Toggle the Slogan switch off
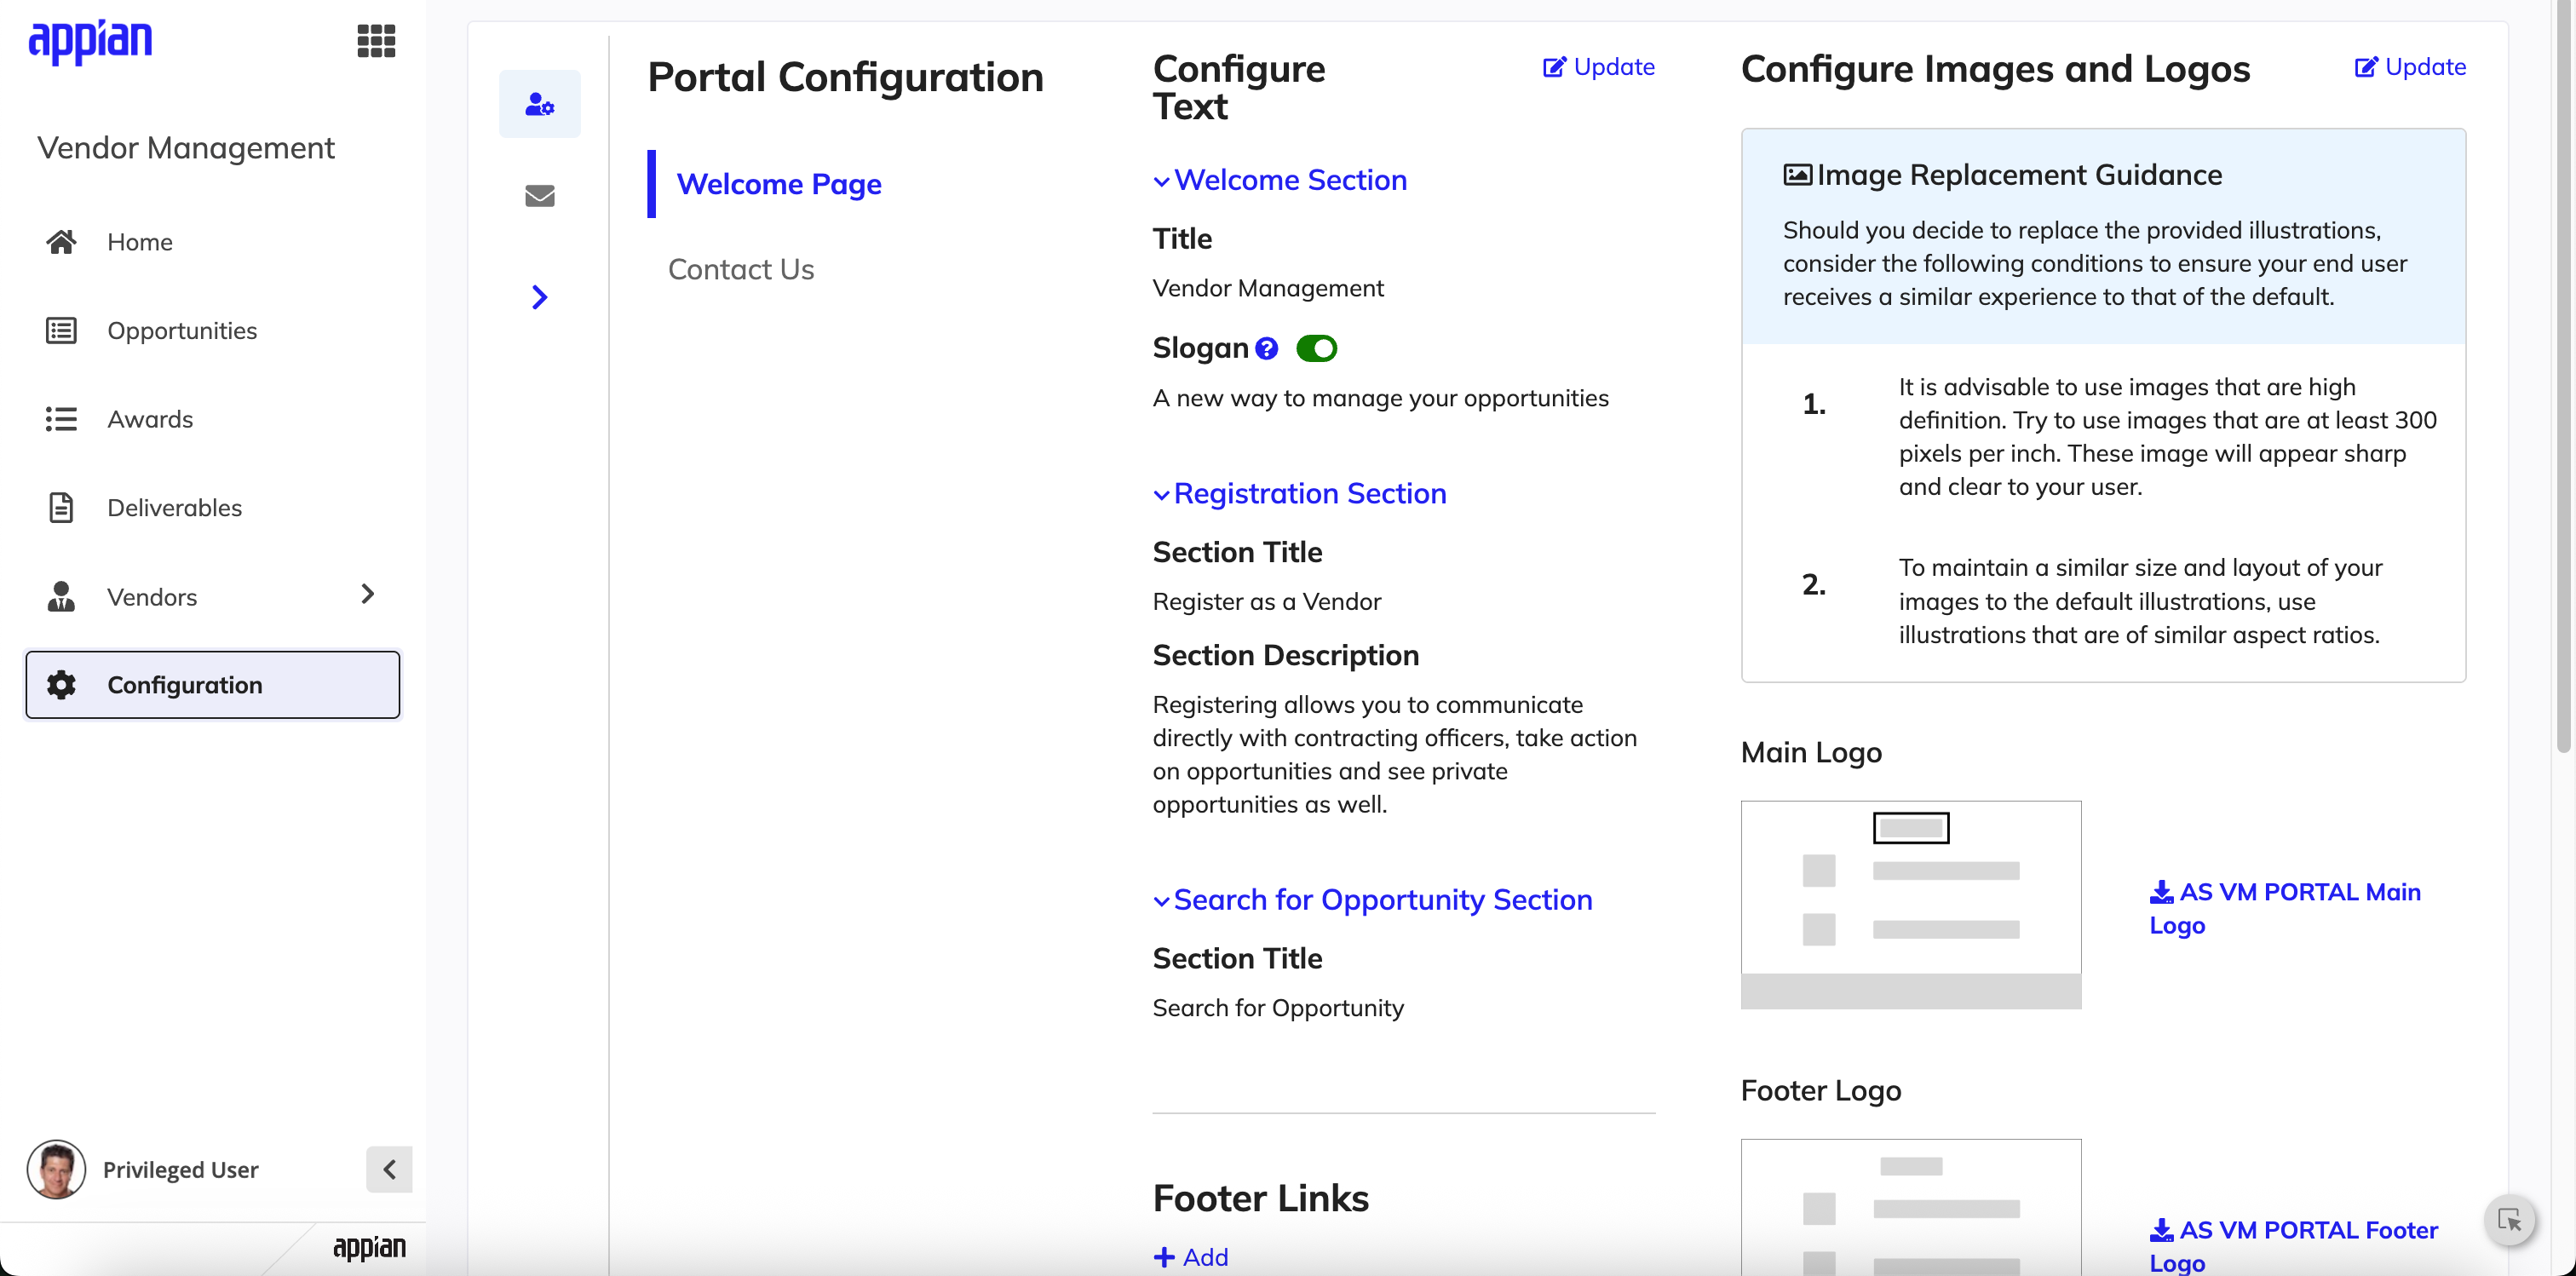 click(1316, 348)
